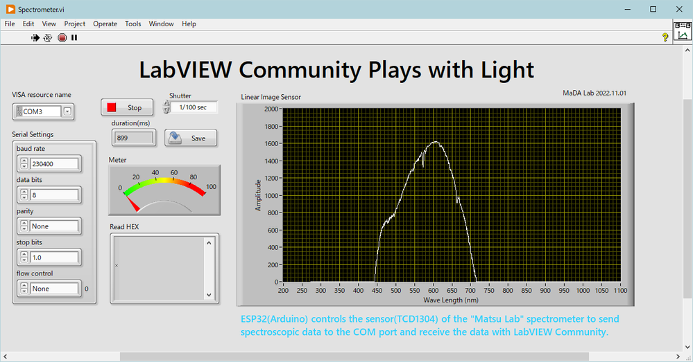Click the Meter gauge needle
693x362 pixels.
[132, 204]
